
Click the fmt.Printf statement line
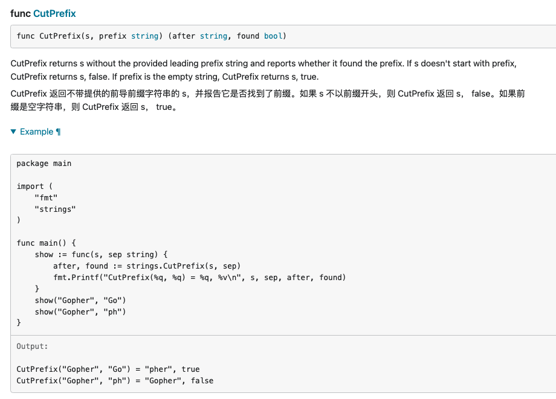point(199,278)
